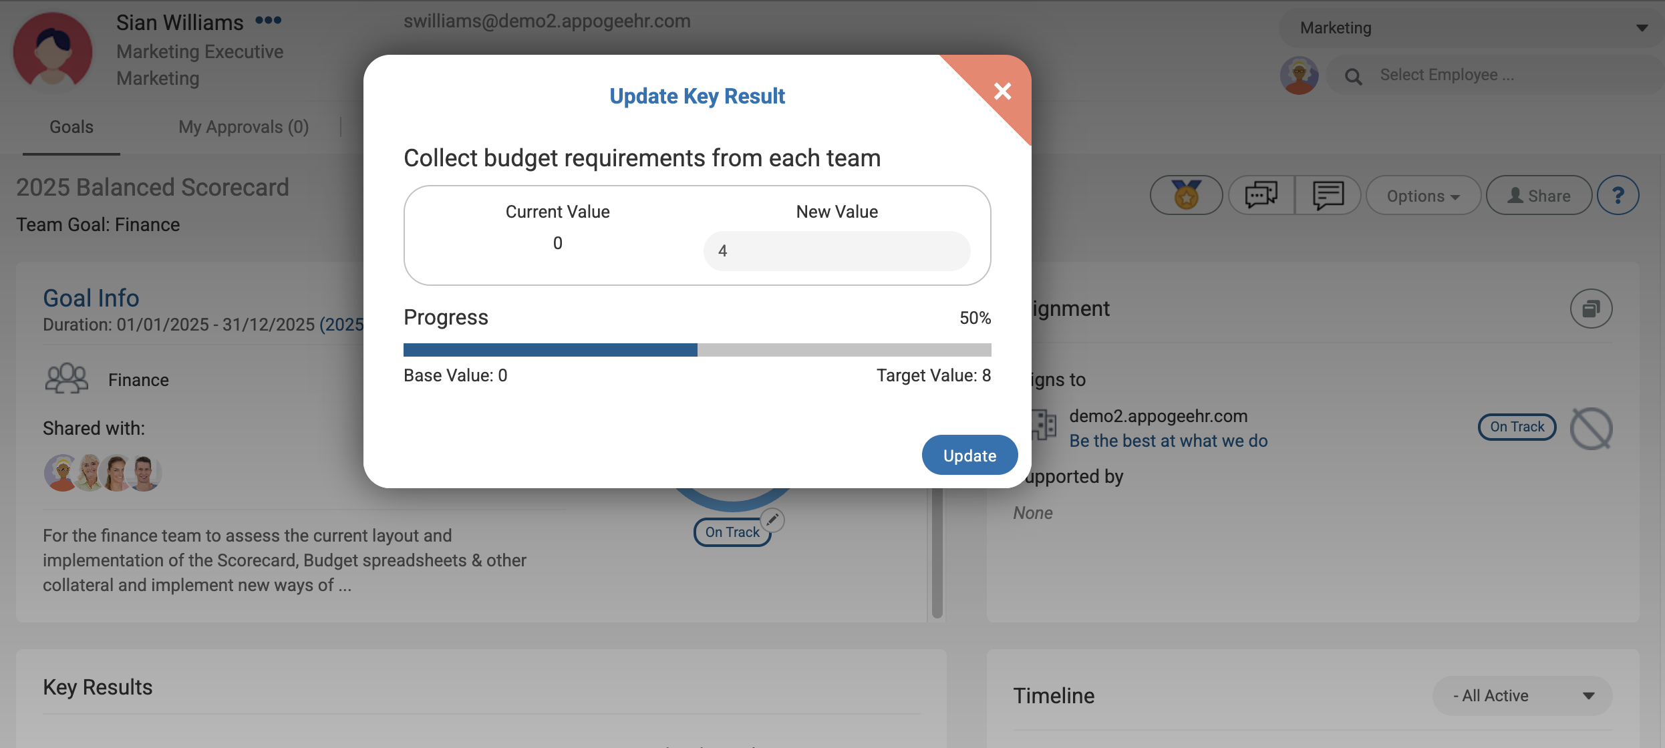Click the three dots beside Sian Williams
Viewport: 1665px width, 748px height.
(268, 21)
